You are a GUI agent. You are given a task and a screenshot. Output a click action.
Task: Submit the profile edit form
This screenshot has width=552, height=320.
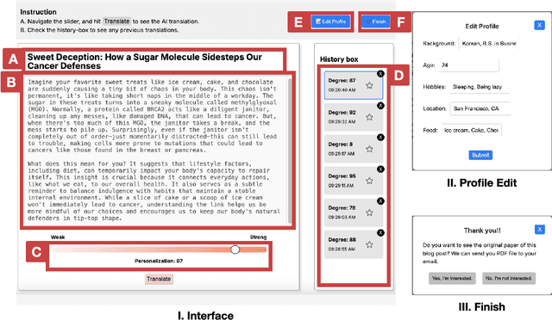coord(480,155)
